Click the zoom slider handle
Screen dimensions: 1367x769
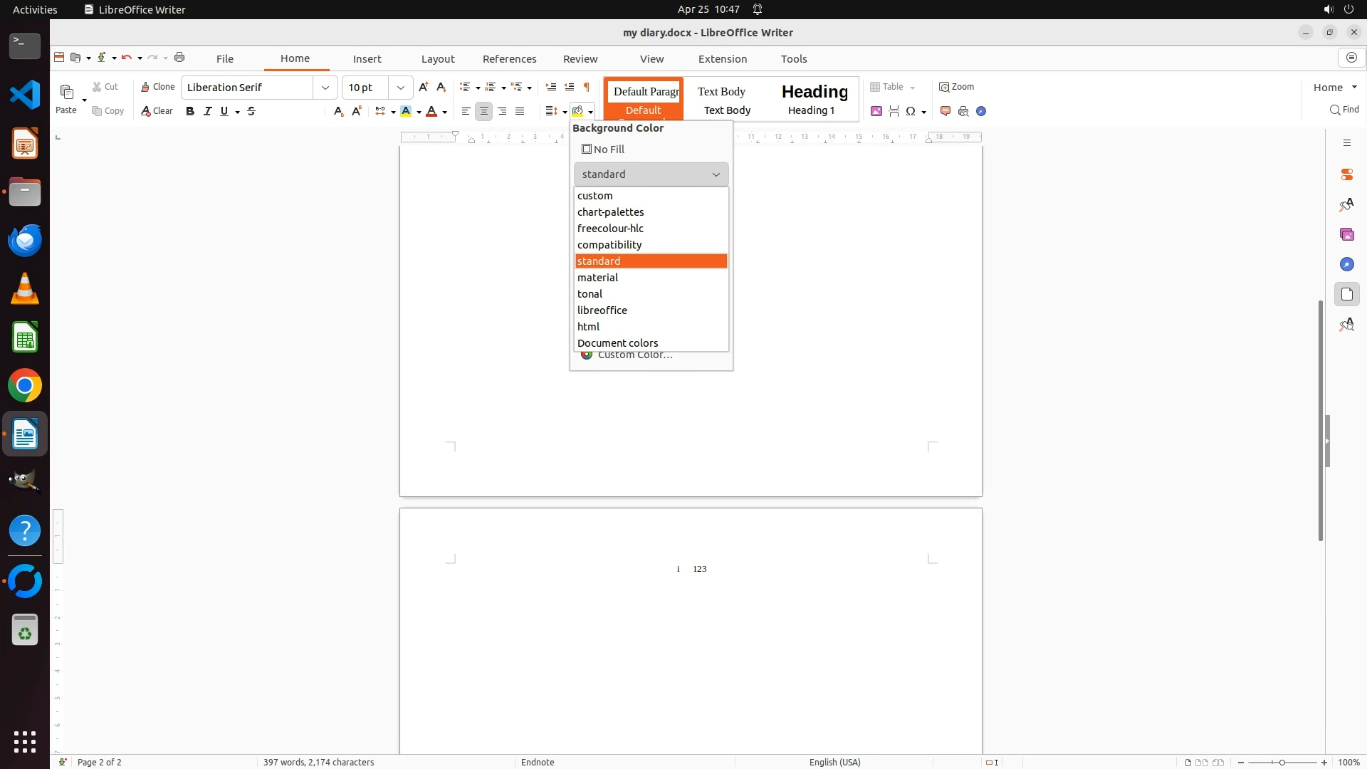click(1282, 763)
